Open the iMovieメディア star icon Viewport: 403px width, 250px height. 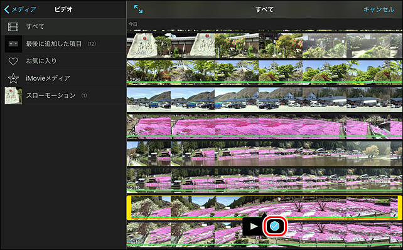tap(13, 78)
